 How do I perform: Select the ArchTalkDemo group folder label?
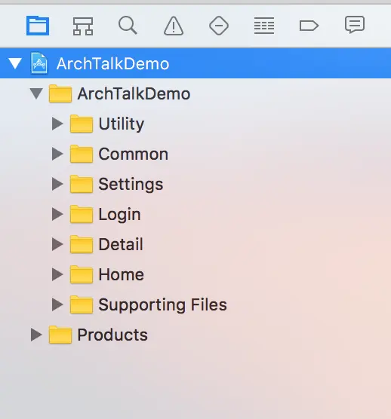pyautogui.click(x=134, y=94)
